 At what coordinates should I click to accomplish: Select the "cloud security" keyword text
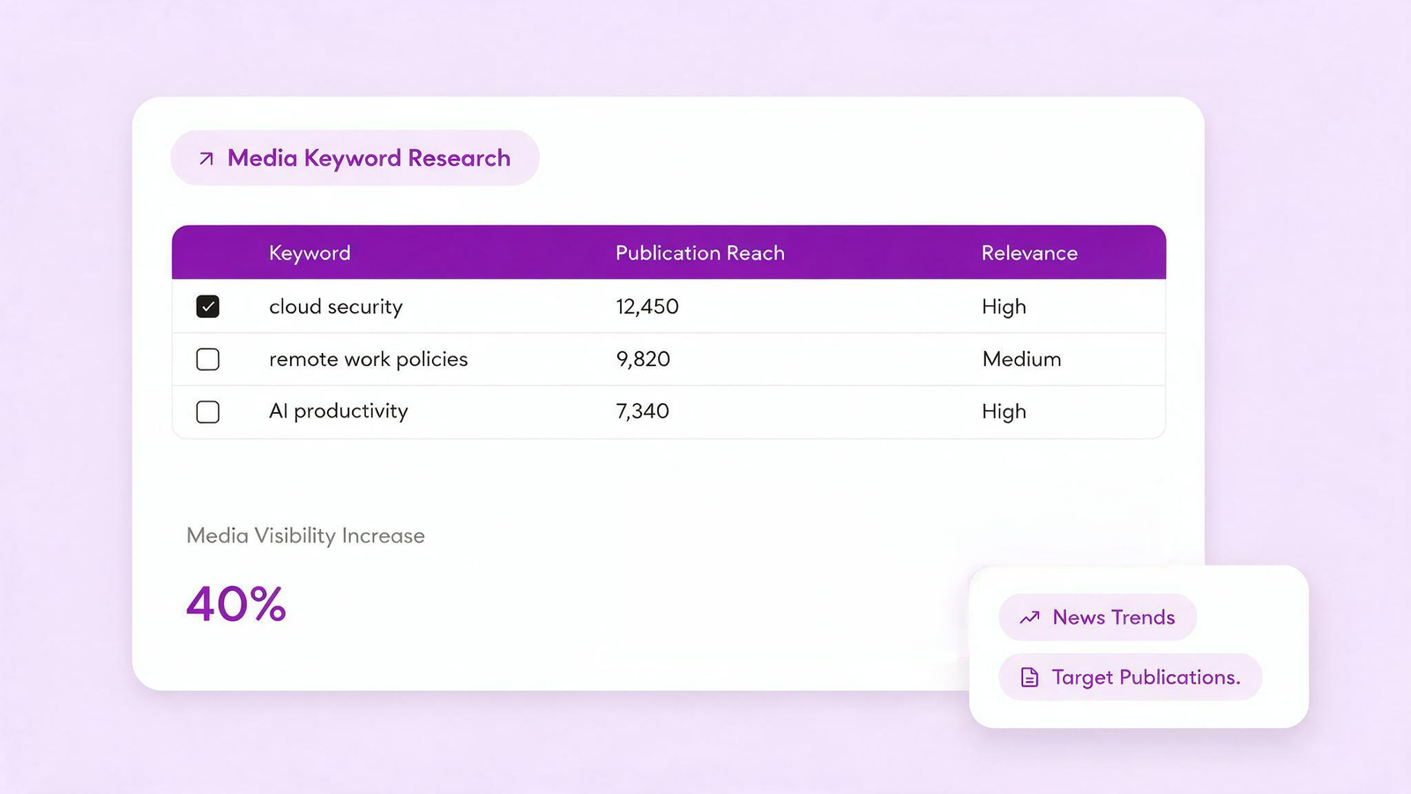336,307
